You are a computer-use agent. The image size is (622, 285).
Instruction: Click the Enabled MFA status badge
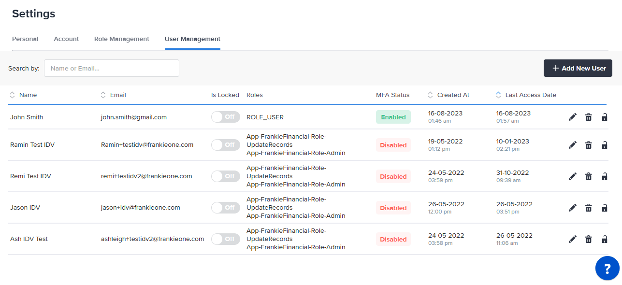pos(393,117)
